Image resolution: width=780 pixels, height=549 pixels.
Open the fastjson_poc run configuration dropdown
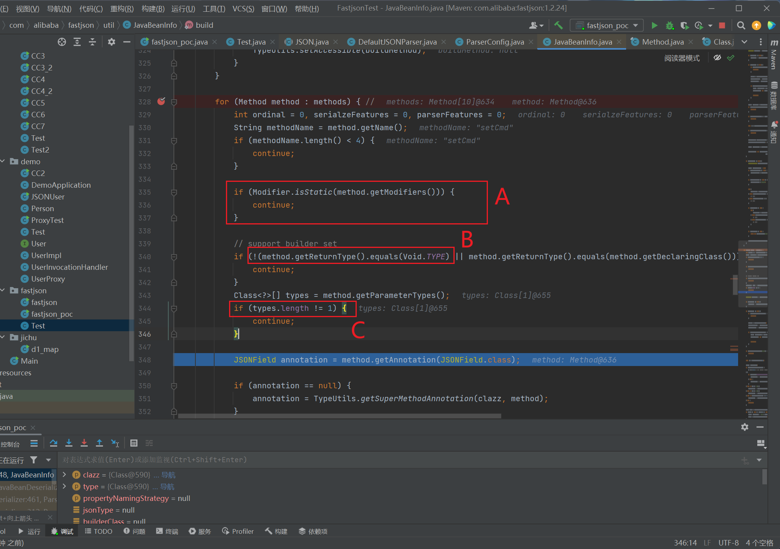click(607, 25)
